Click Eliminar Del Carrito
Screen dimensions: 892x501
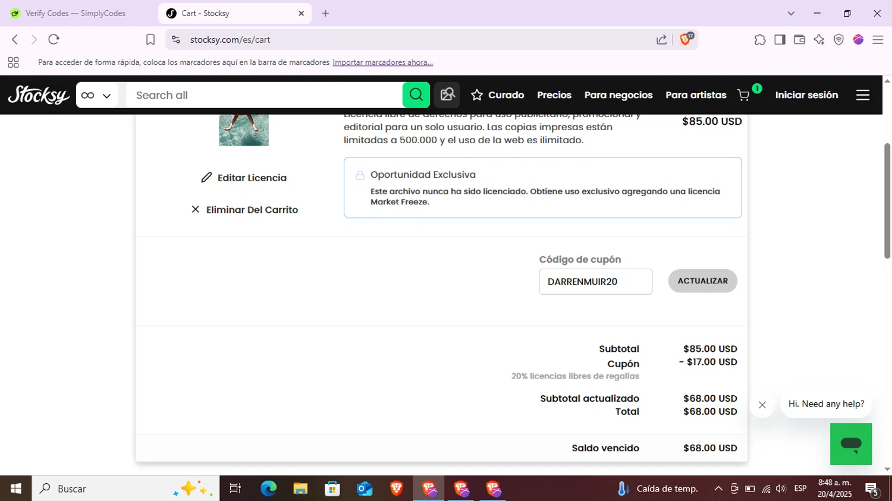click(x=244, y=210)
